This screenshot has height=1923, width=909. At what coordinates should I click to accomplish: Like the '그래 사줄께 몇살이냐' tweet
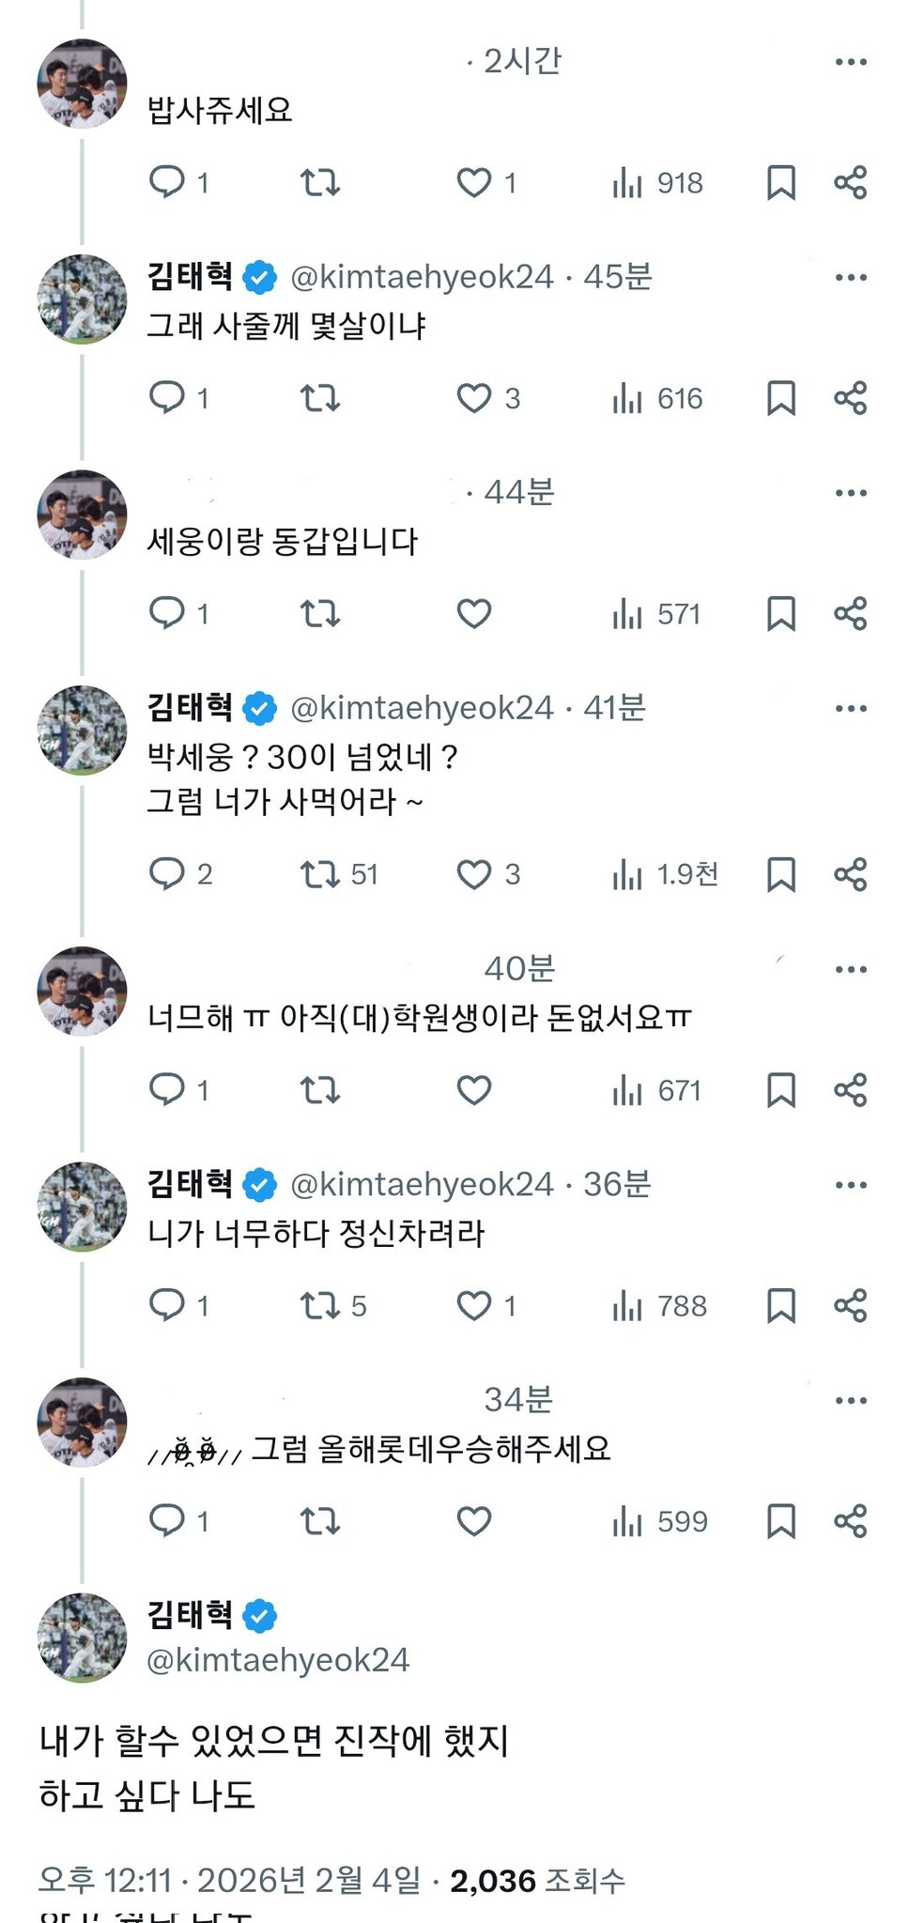[x=474, y=398]
